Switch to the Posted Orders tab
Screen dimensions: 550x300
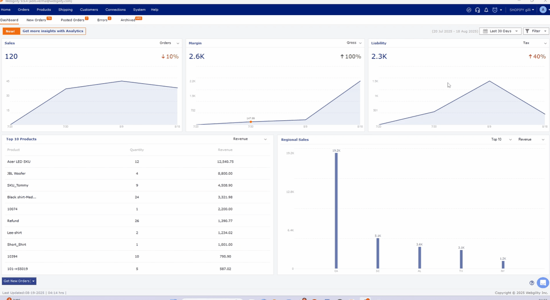(x=73, y=20)
